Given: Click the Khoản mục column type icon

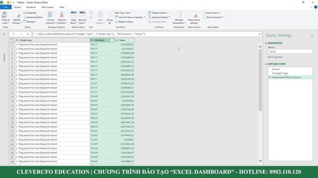Looking at the screenshot, I should coord(17,40).
